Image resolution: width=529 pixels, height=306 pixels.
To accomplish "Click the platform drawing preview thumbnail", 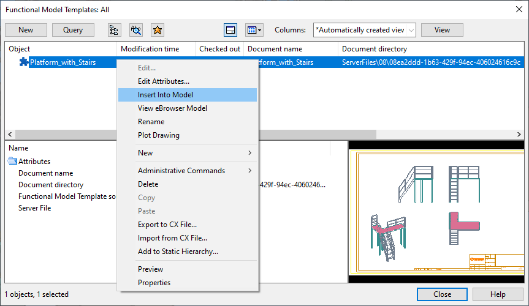I will [x=436, y=211].
